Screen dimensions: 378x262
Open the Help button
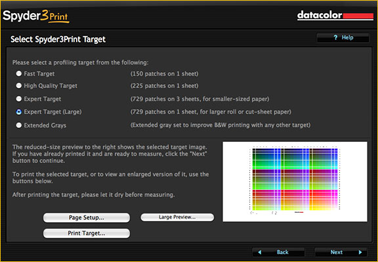343,37
